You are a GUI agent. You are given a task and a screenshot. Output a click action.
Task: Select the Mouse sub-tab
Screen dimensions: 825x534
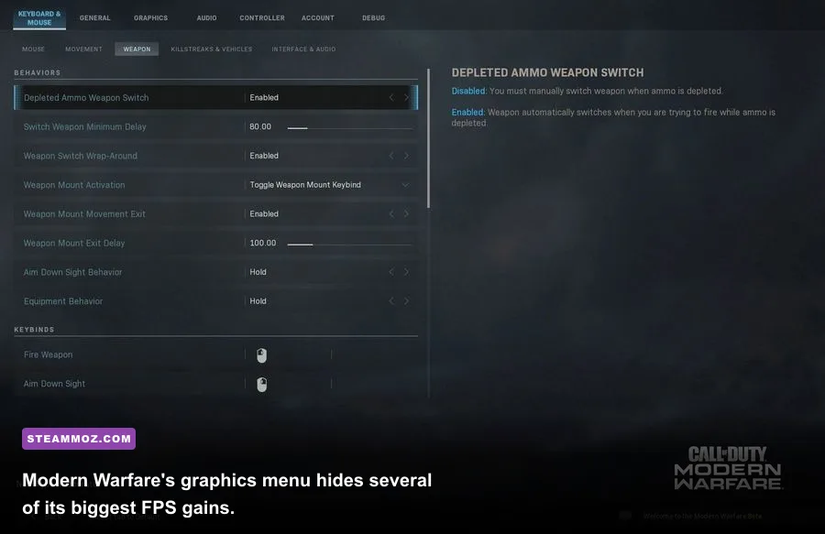click(33, 49)
